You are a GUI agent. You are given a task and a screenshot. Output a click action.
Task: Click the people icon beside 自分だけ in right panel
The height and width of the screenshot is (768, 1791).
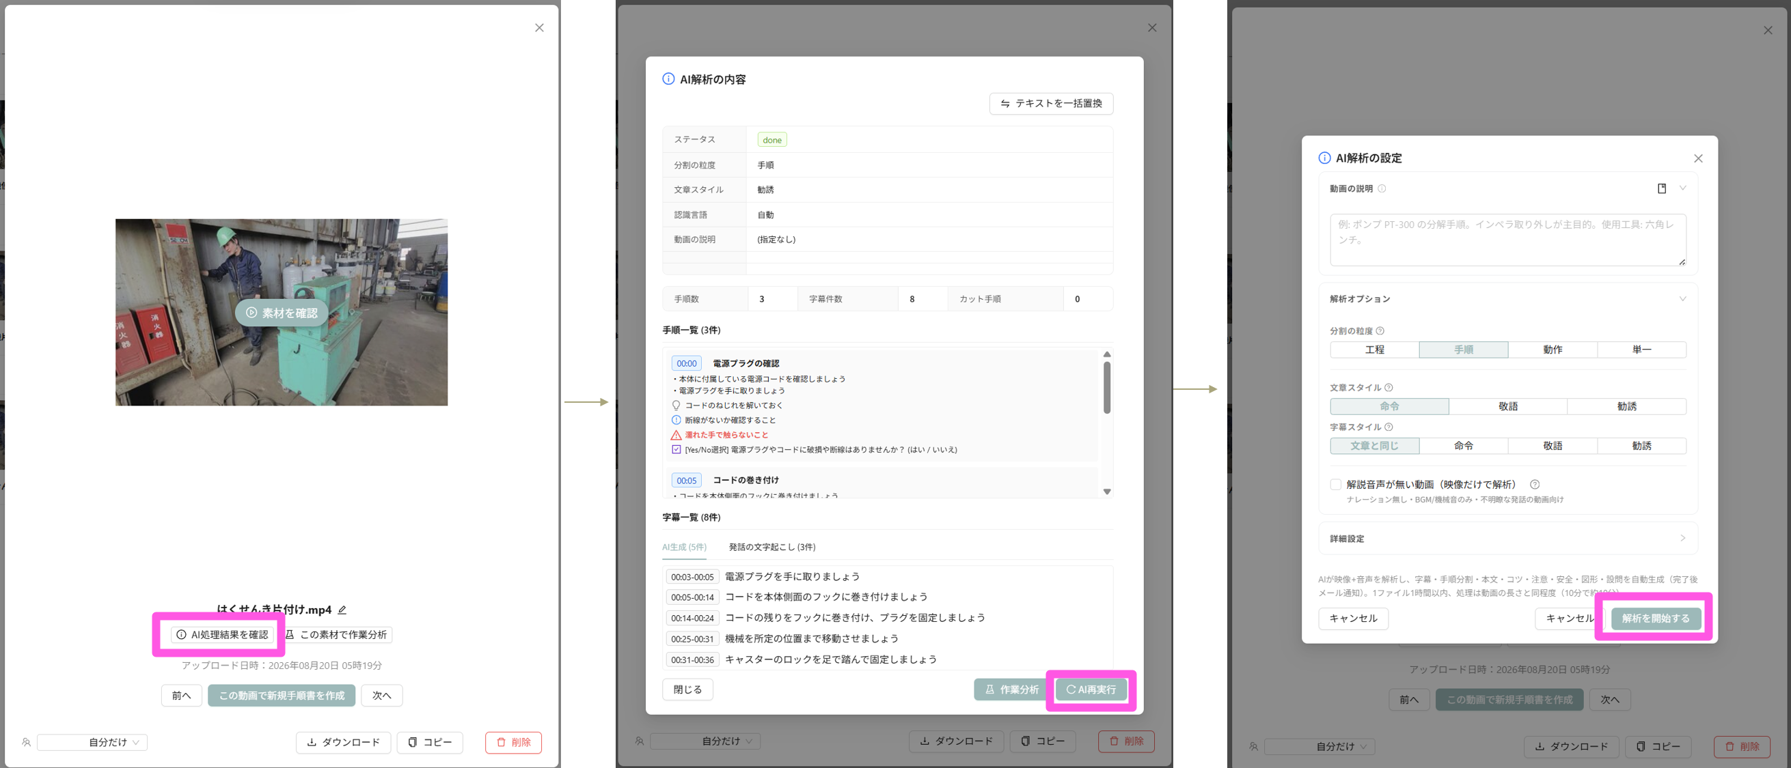pyautogui.click(x=1253, y=746)
